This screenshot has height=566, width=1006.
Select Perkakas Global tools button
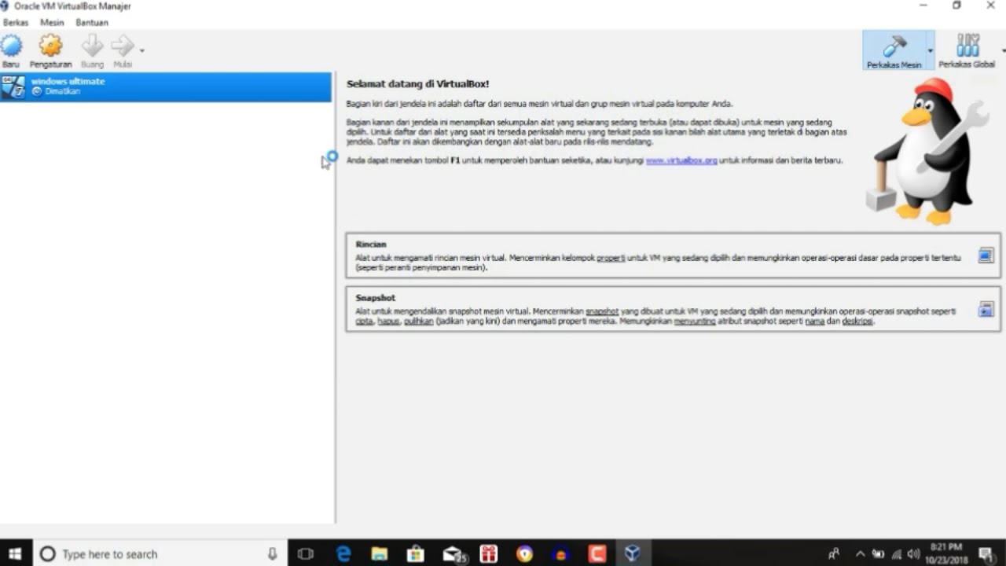pyautogui.click(x=967, y=50)
